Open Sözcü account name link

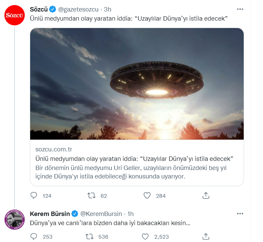[39, 9]
